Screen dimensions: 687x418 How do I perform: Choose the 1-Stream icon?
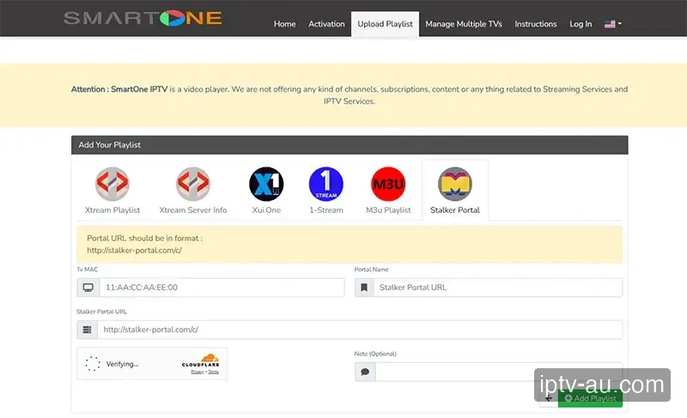pos(326,184)
